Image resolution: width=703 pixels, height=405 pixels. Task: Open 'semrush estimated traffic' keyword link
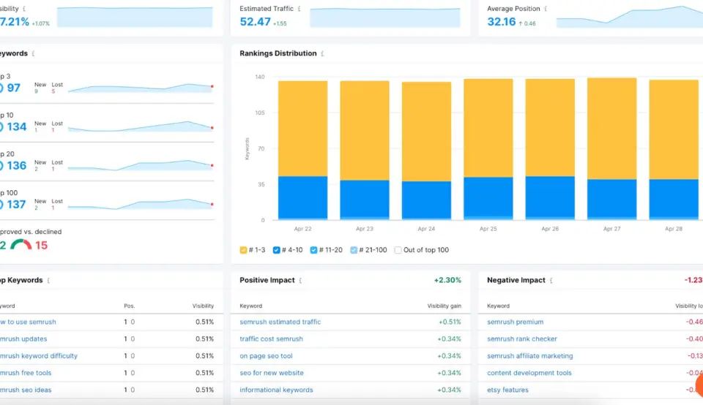coord(280,322)
